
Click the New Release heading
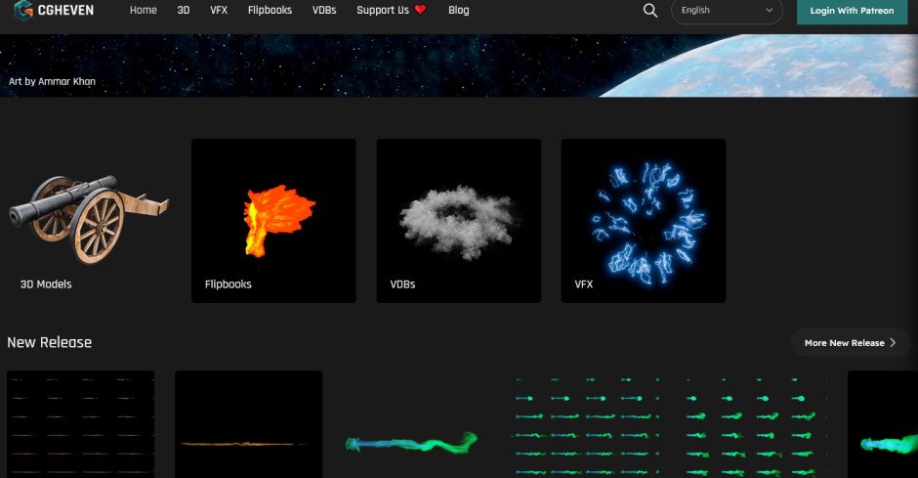click(x=49, y=342)
